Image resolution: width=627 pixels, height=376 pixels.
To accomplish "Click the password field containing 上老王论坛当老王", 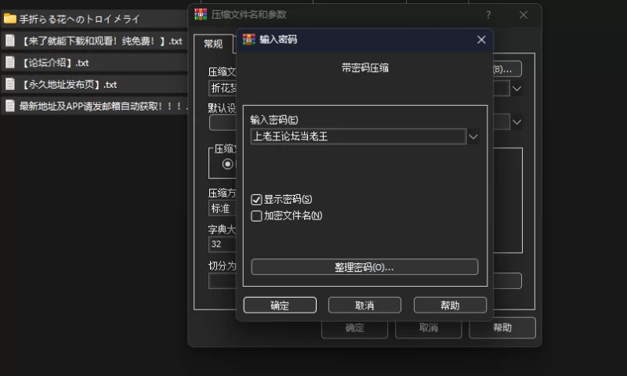I will click(x=358, y=136).
